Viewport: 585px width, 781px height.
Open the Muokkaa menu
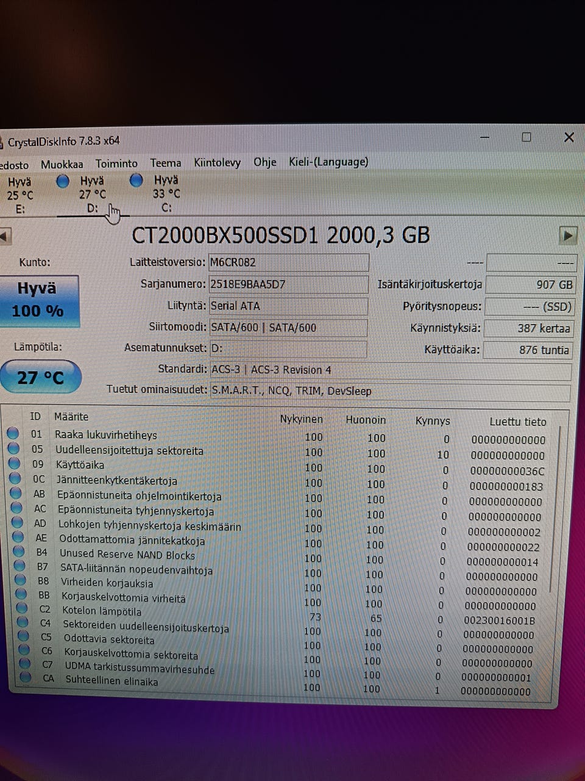tap(62, 164)
